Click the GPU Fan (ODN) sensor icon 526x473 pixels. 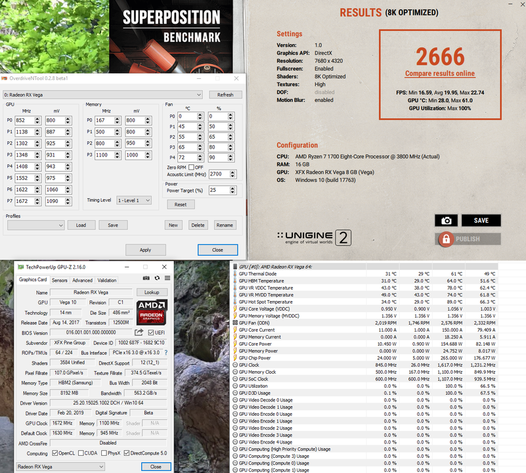click(x=235, y=323)
